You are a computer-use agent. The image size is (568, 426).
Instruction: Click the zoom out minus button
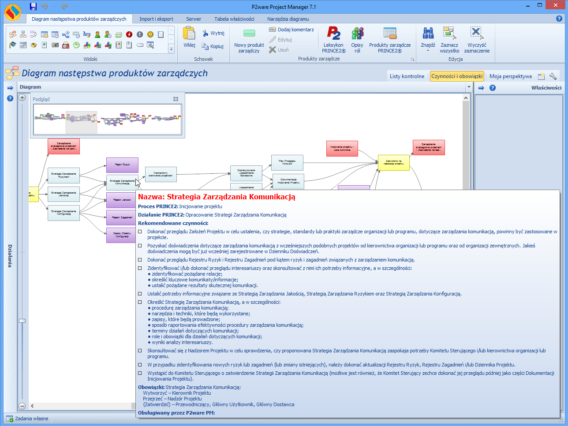click(x=22, y=406)
